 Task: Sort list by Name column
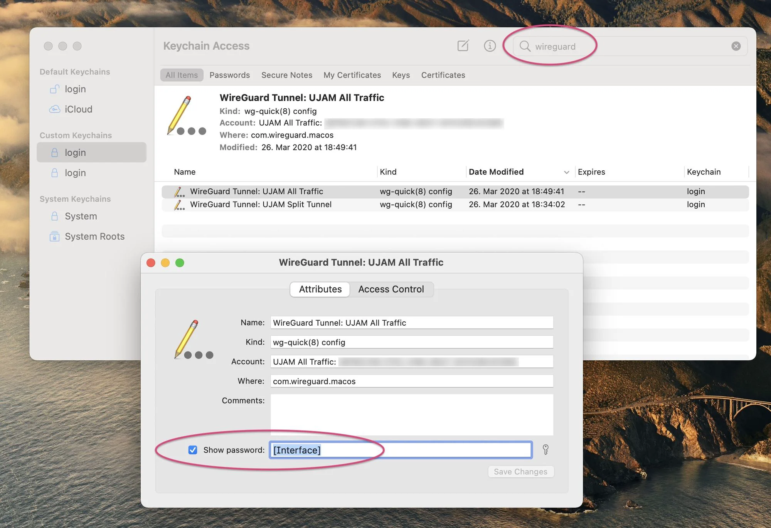[185, 172]
